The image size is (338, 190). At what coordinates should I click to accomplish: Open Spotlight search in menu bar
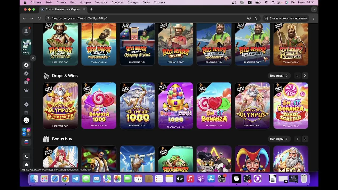point(273,2)
